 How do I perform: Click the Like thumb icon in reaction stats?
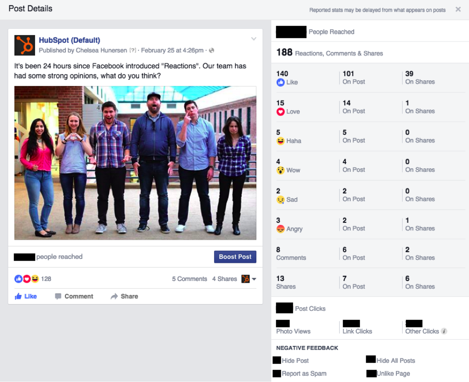point(280,82)
